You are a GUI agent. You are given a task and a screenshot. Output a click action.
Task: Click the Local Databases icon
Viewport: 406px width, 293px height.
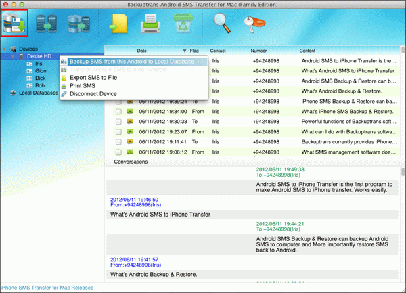coord(14,93)
